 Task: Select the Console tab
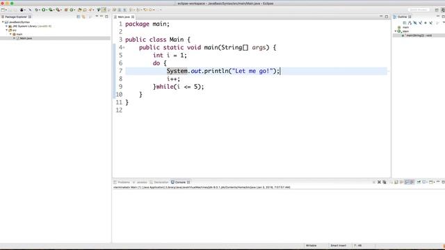[180, 182]
